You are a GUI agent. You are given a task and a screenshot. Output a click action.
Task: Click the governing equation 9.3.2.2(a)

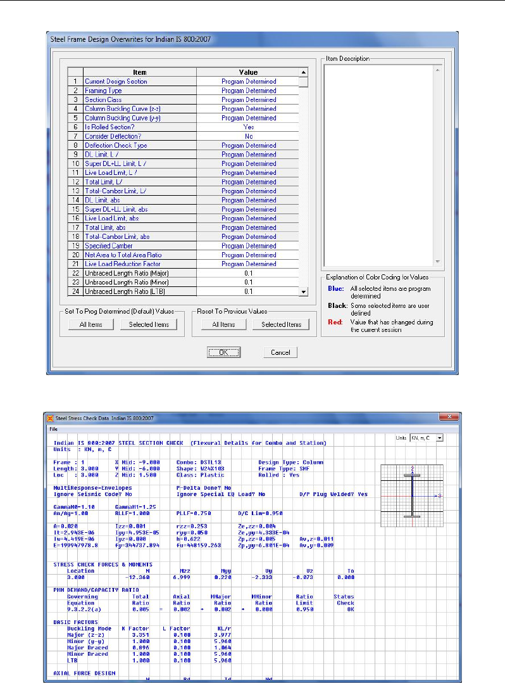(x=84, y=610)
